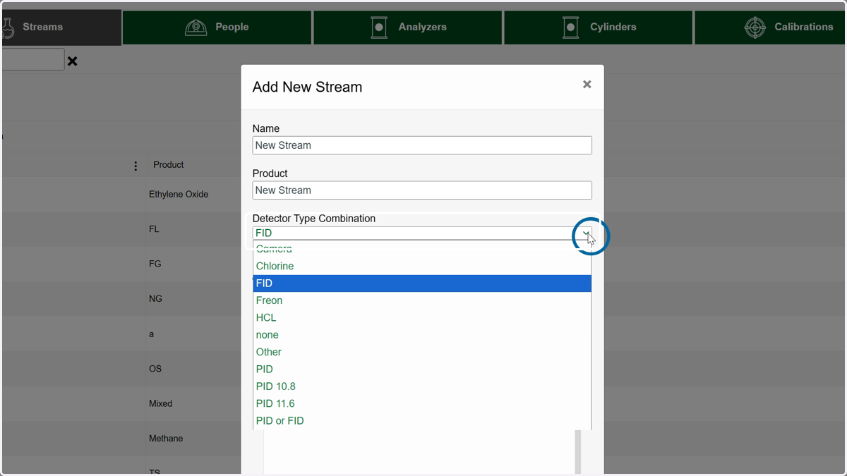Choose the highlighted FID option

pyautogui.click(x=422, y=283)
